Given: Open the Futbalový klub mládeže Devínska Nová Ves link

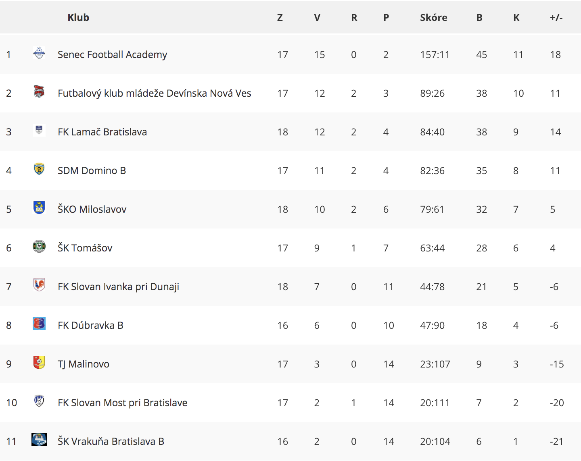Looking at the screenshot, I should tap(155, 93).
